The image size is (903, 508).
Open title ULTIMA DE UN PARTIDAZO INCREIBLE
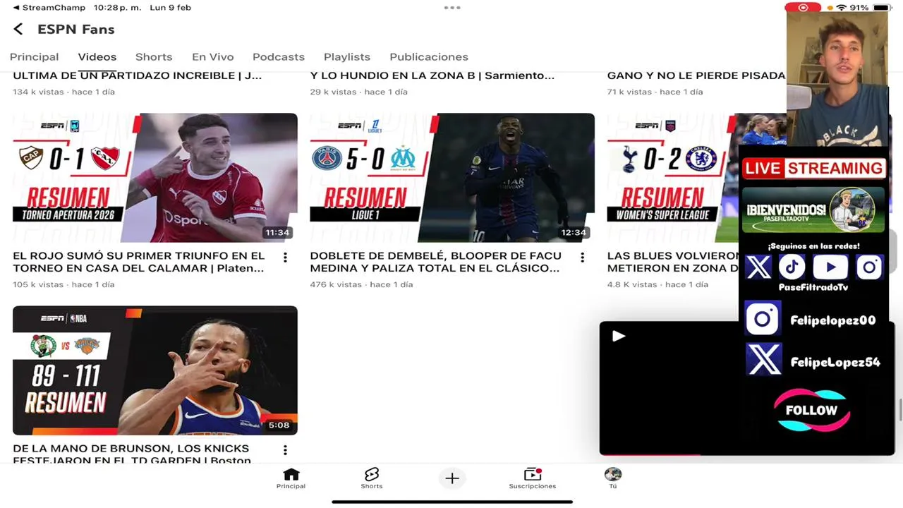point(137,75)
